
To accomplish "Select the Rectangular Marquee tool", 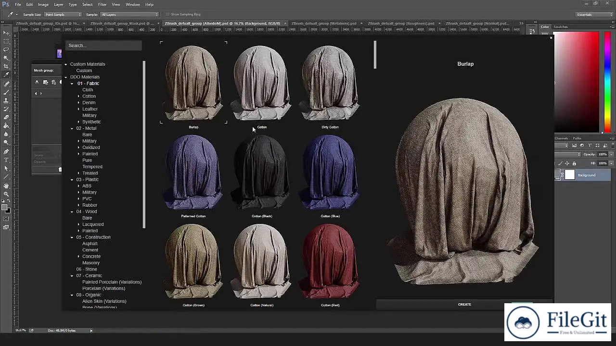I will point(6,41).
